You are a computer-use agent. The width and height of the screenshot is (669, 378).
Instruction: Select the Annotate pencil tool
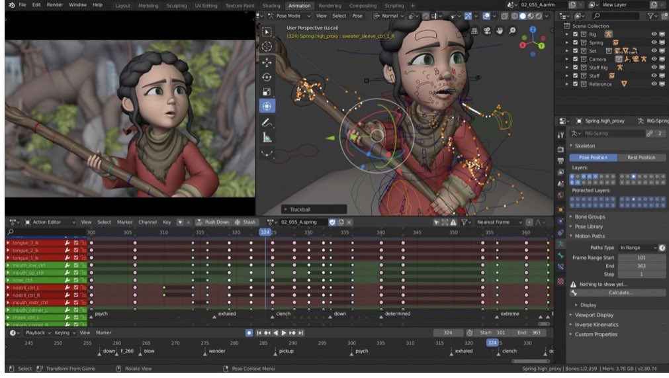click(x=267, y=123)
